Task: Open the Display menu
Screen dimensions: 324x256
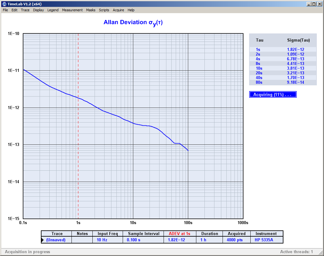Action: [x=38, y=10]
